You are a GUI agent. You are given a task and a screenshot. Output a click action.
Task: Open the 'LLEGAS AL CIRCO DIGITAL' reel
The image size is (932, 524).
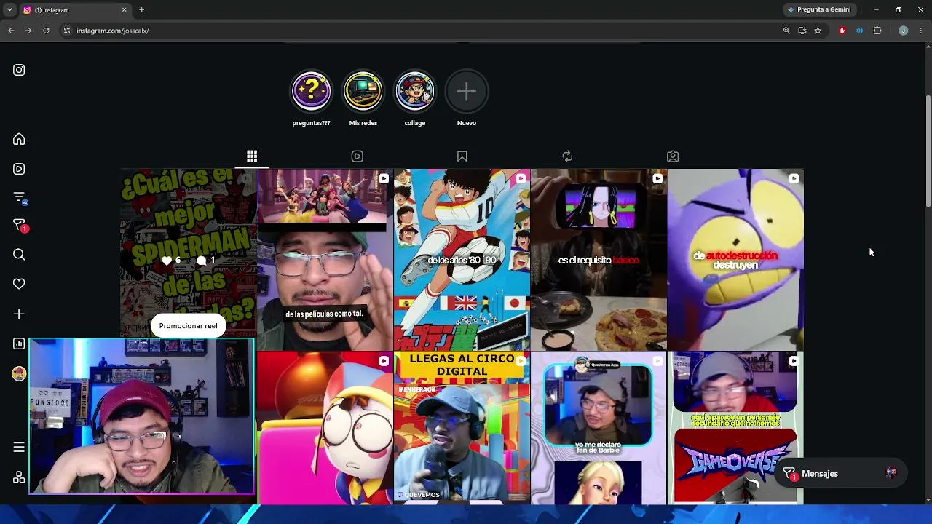pyautogui.click(x=462, y=428)
